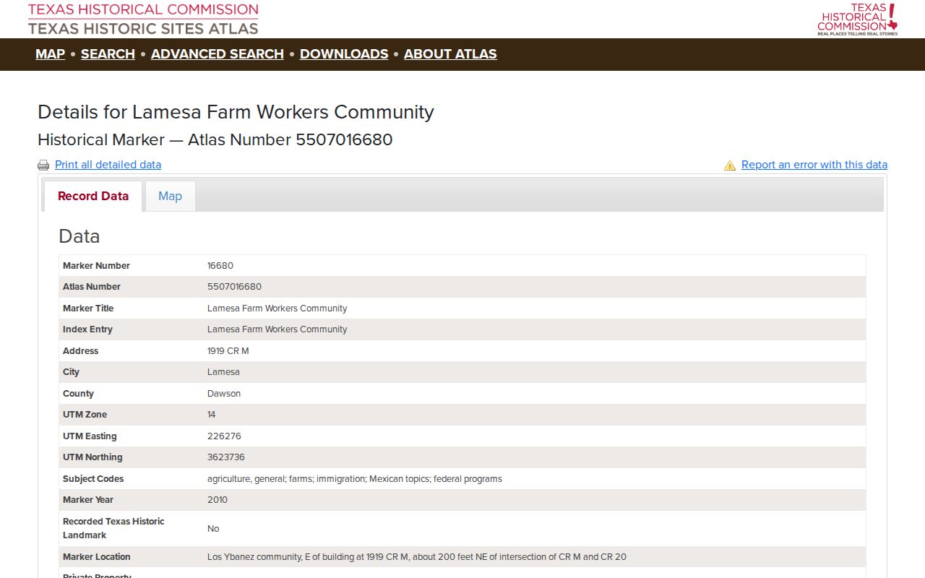925x578 pixels.
Task: Click the Subject Codes row label
Action: tap(93, 479)
